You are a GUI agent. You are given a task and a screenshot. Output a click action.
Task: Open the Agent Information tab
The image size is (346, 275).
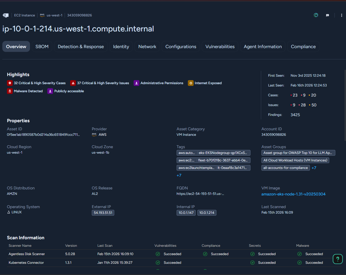[263, 46]
